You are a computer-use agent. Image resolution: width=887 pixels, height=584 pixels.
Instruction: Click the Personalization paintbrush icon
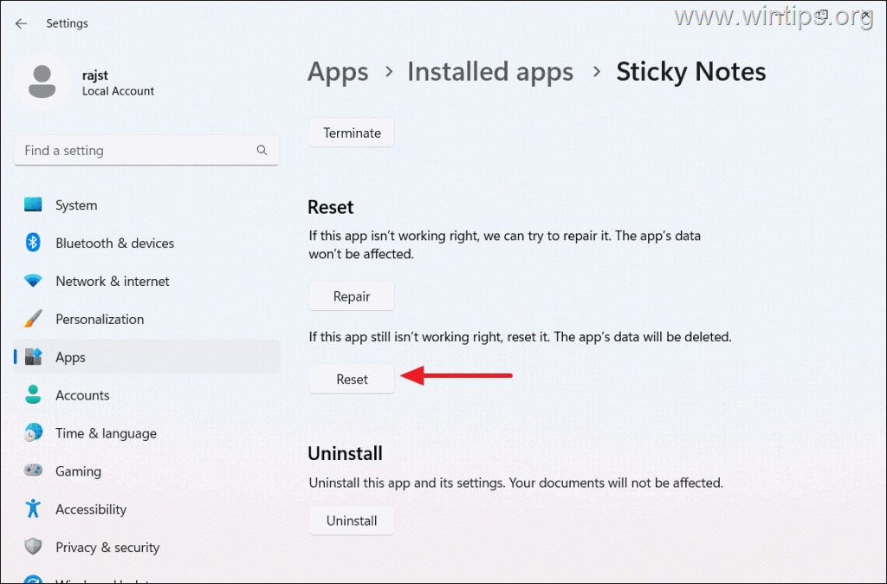click(33, 319)
